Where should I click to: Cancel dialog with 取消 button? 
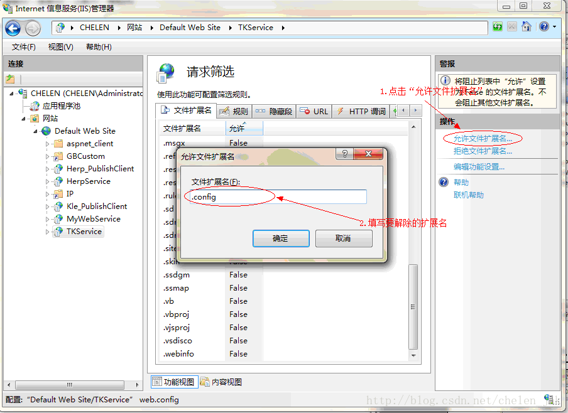coord(344,239)
